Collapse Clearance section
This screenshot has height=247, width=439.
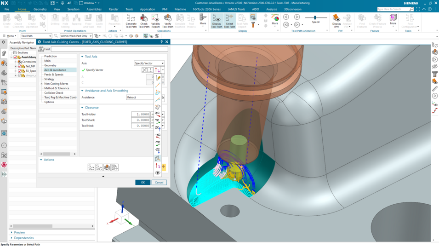click(x=82, y=108)
